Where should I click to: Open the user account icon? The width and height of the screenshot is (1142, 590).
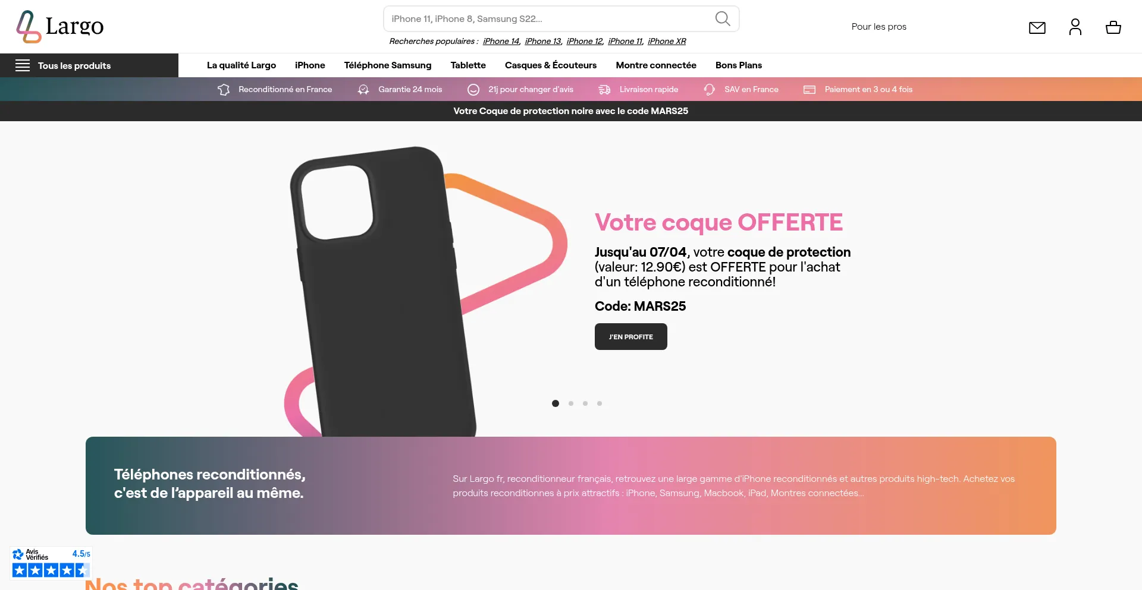[1075, 27]
